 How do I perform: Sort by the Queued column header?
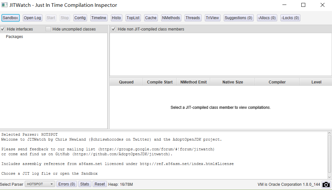pos(126,82)
